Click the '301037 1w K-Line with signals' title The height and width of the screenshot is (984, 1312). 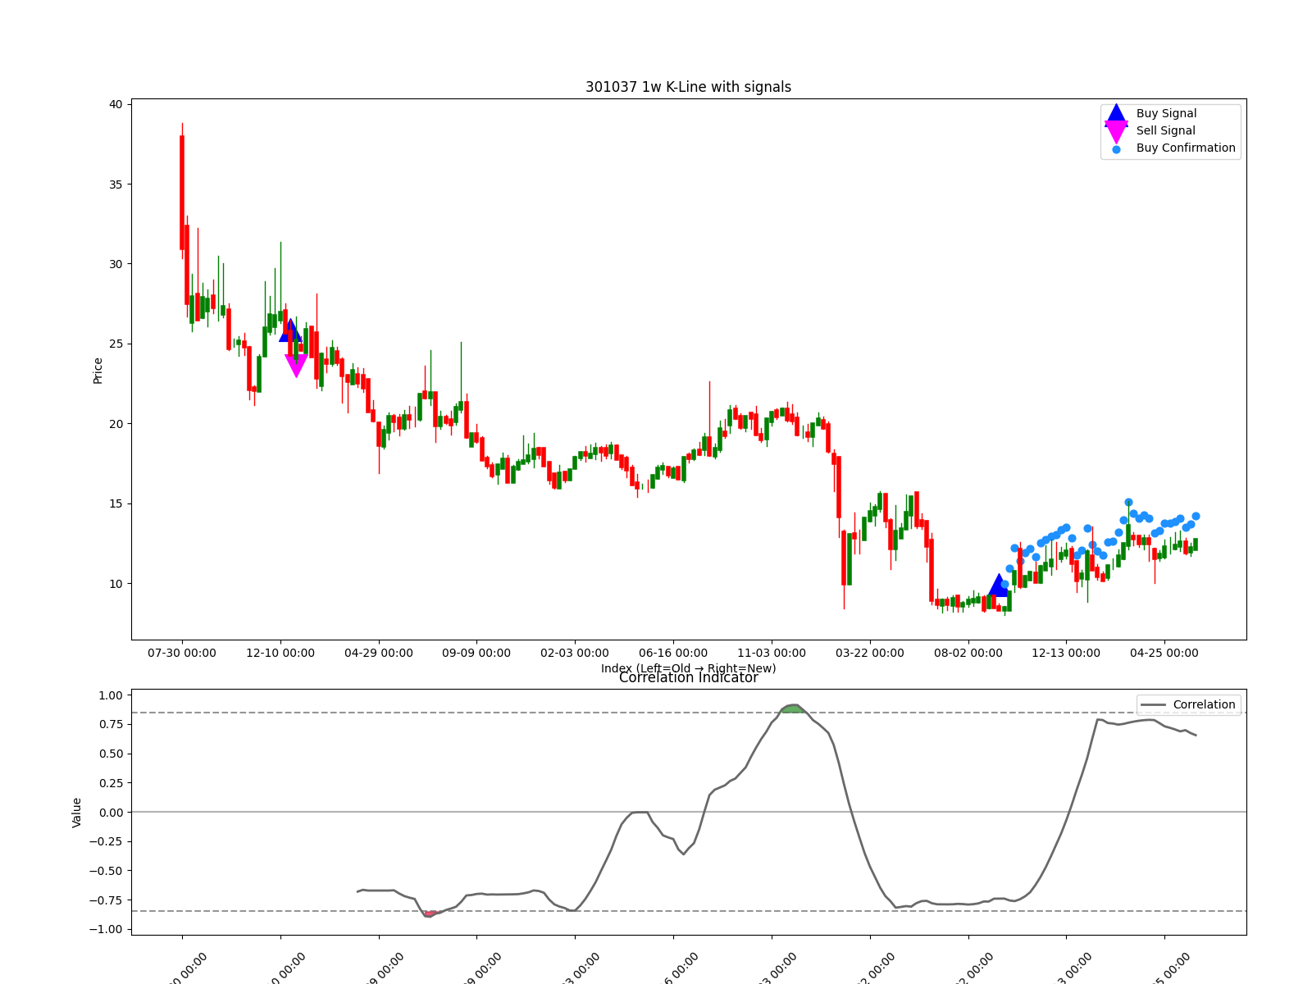(688, 87)
